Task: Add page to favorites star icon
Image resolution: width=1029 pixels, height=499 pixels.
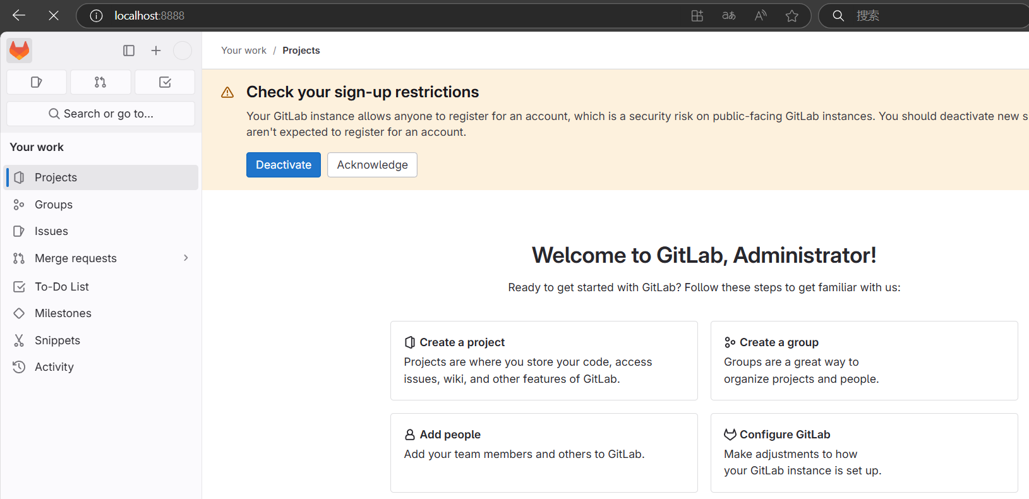Action: tap(792, 16)
